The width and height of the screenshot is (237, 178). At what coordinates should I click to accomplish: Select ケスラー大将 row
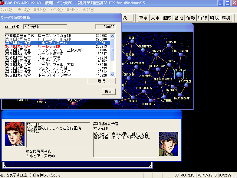[x=58, y=61]
